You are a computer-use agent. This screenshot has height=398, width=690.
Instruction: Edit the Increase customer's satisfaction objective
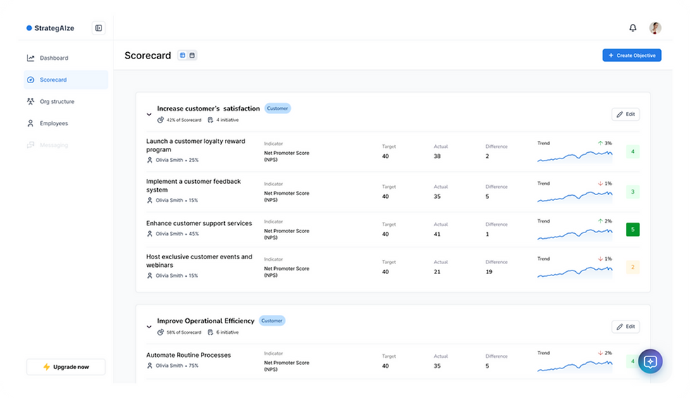(x=625, y=114)
